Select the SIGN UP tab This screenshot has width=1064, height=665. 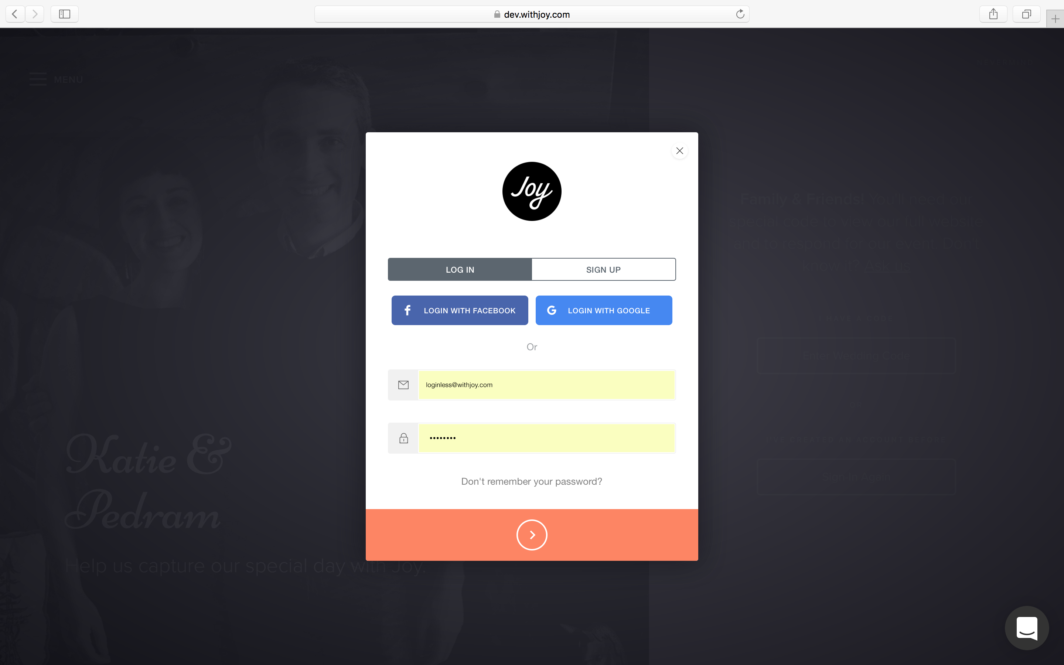(603, 270)
